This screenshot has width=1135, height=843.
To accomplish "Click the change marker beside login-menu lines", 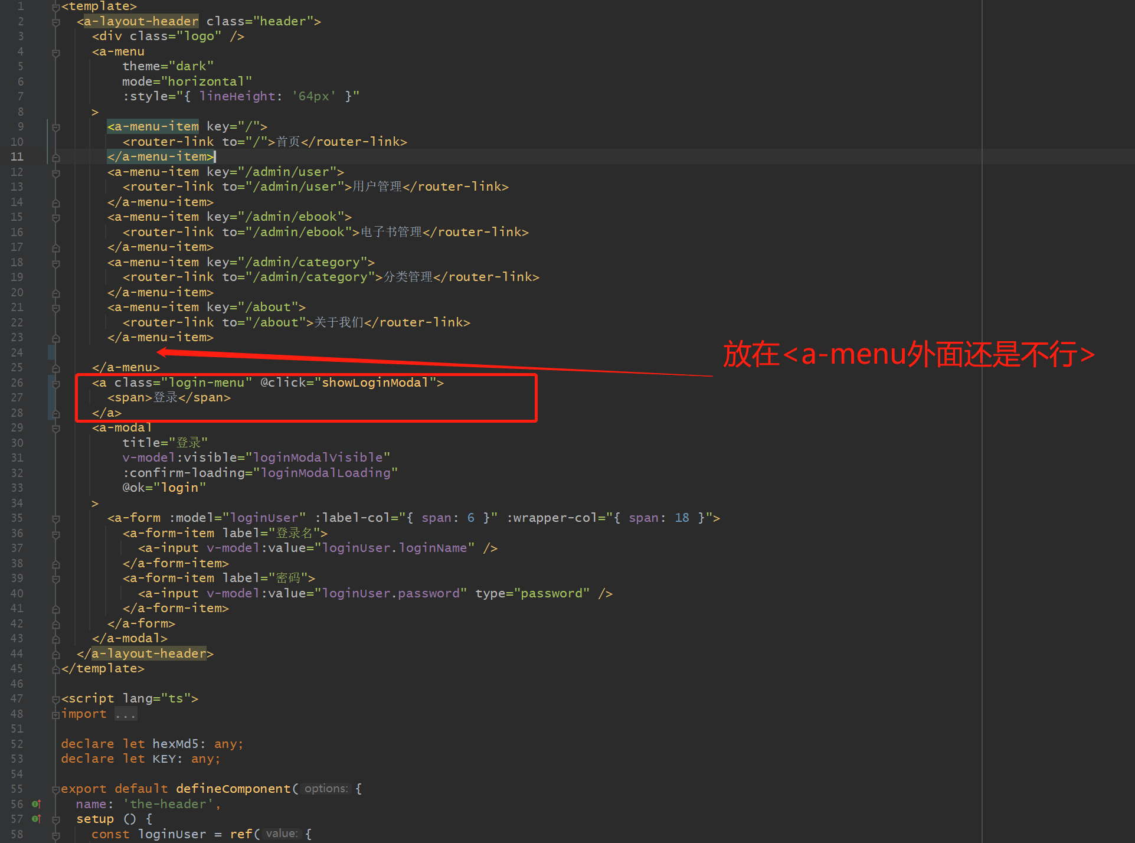I will (51, 398).
